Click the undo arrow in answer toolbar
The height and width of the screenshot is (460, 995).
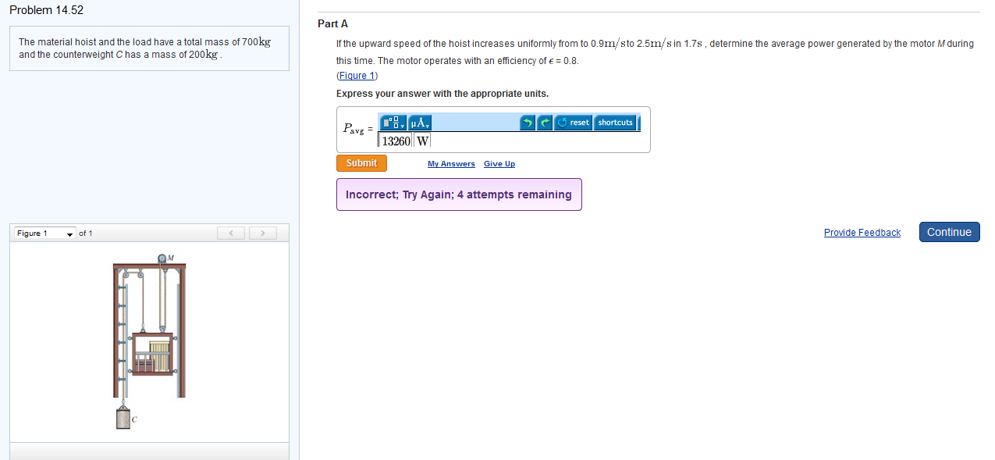(x=528, y=123)
